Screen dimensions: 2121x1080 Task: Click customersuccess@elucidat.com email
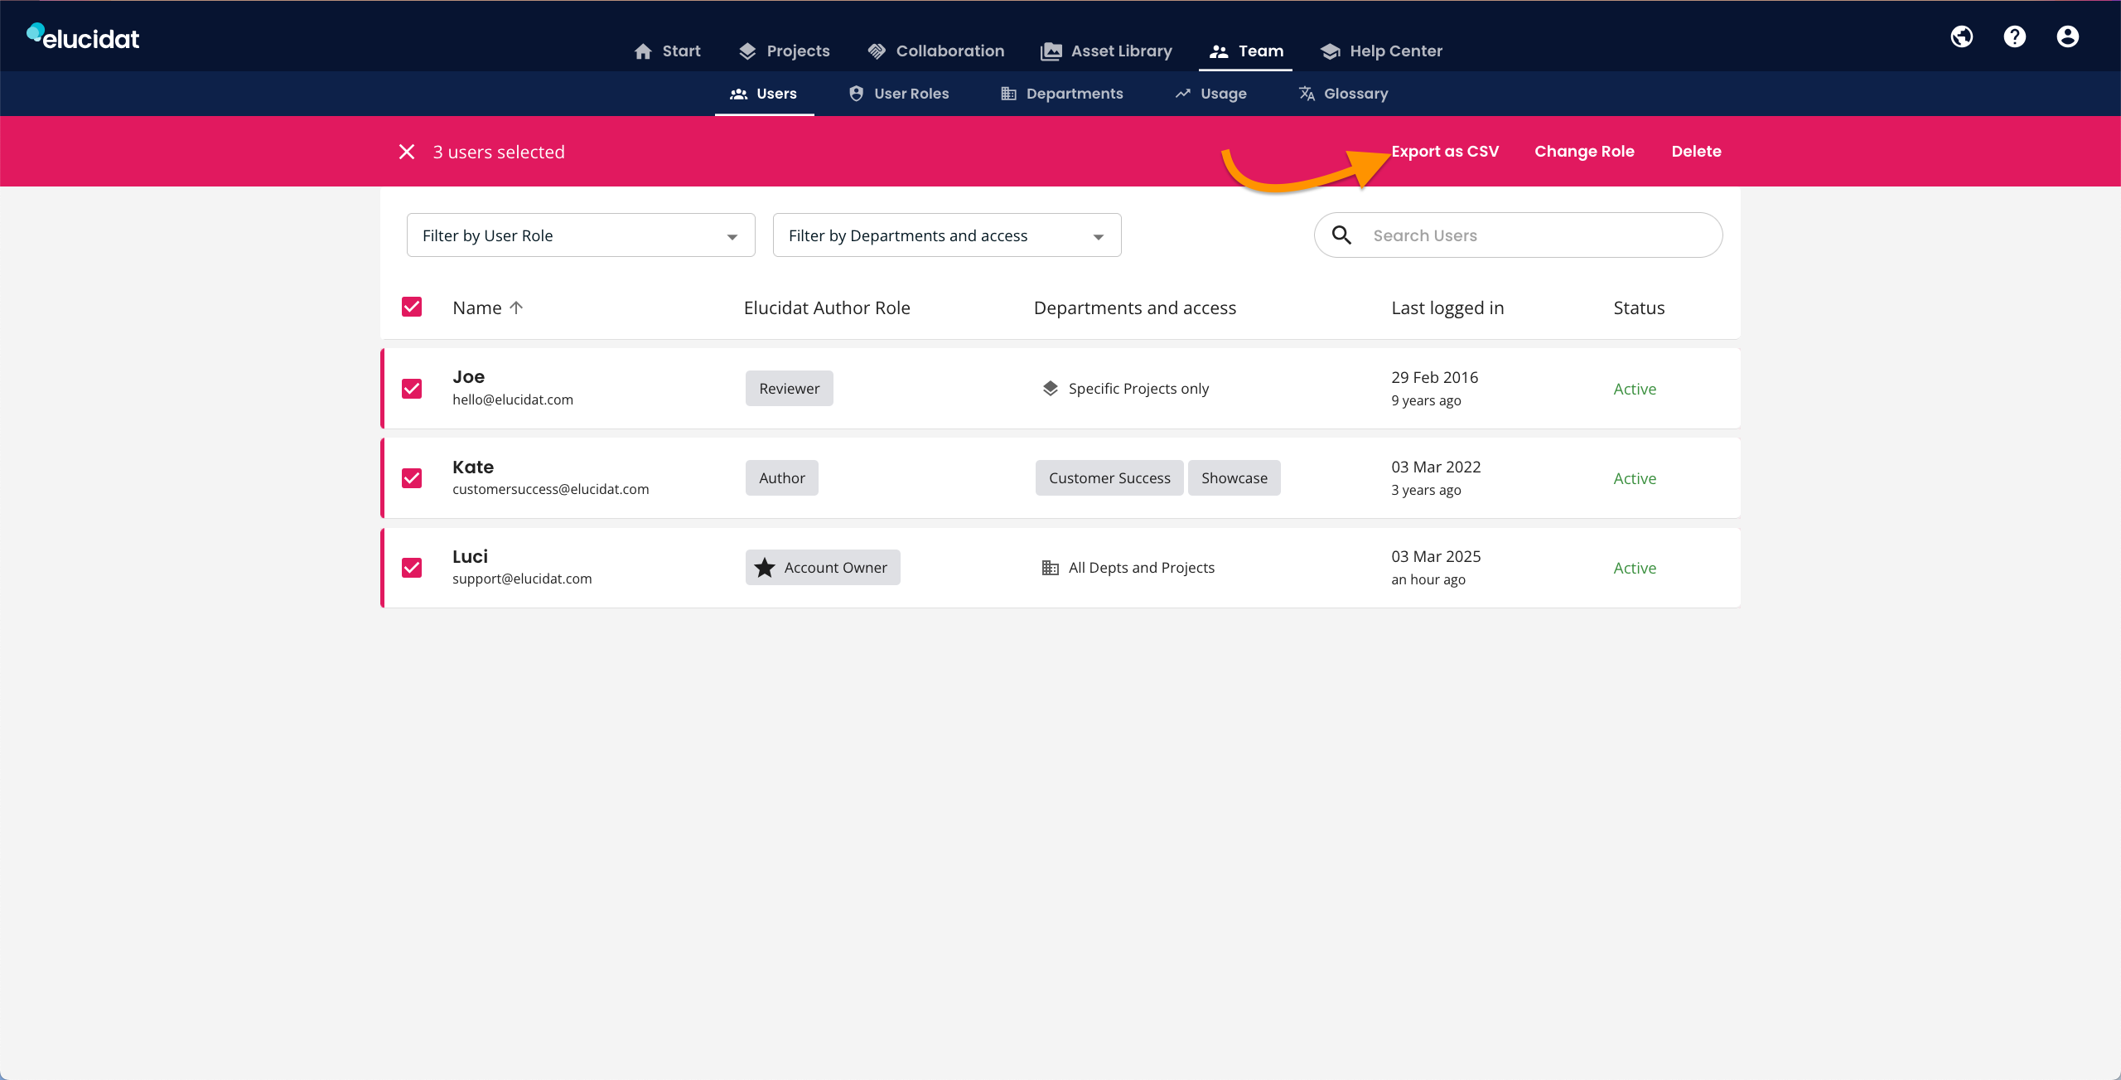[551, 489]
